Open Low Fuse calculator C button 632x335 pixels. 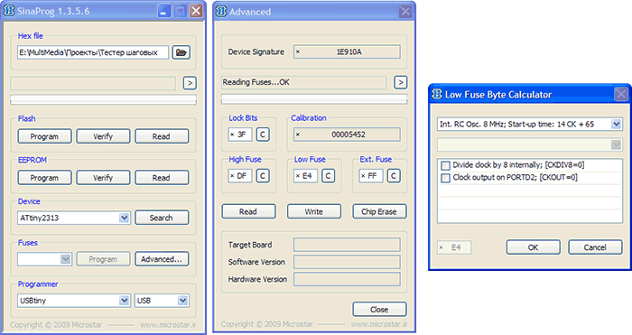click(x=328, y=176)
